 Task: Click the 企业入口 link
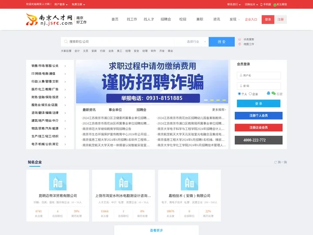[251, 20]
